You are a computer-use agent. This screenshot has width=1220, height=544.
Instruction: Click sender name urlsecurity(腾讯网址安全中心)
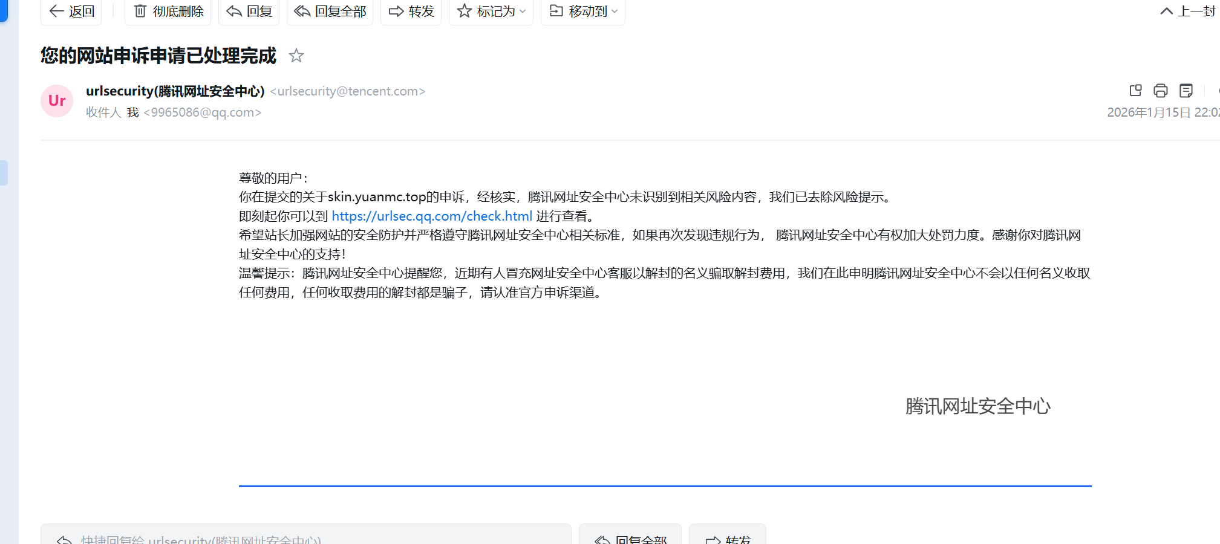(x=175, y=91)
